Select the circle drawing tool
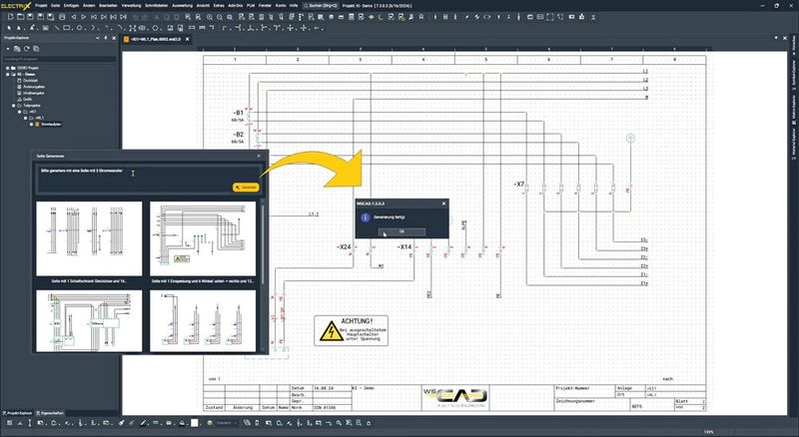 [79, 28]
